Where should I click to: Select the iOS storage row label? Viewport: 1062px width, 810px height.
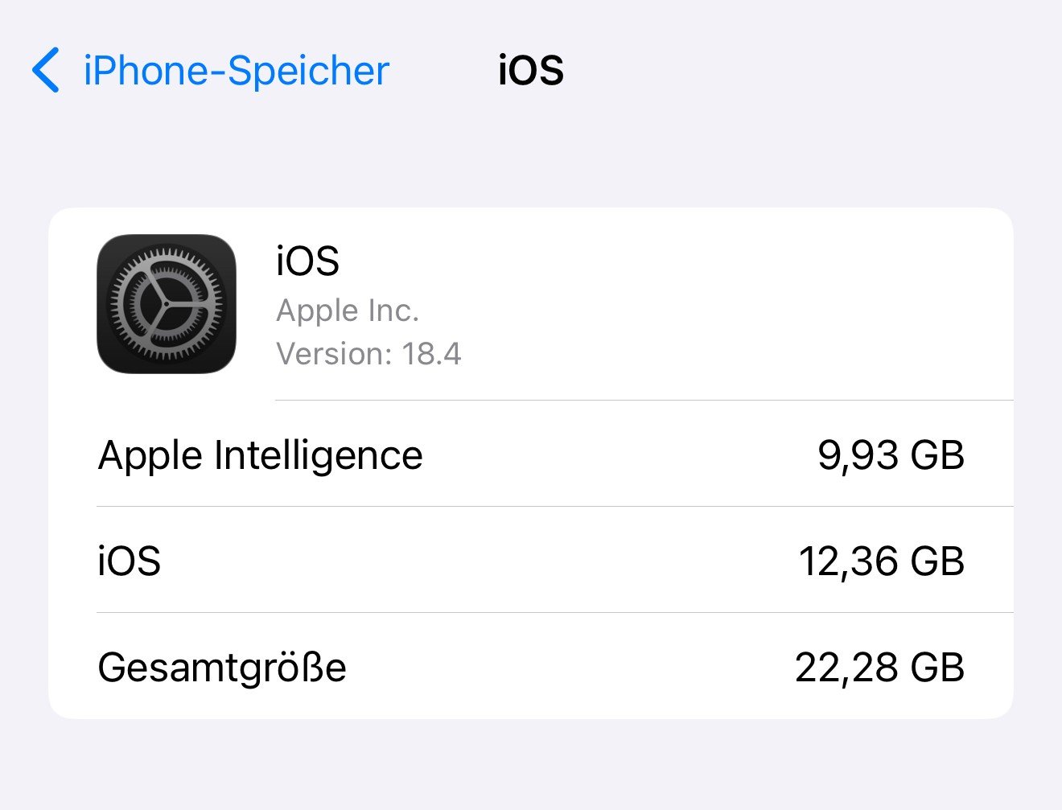(x=130, y=561)
